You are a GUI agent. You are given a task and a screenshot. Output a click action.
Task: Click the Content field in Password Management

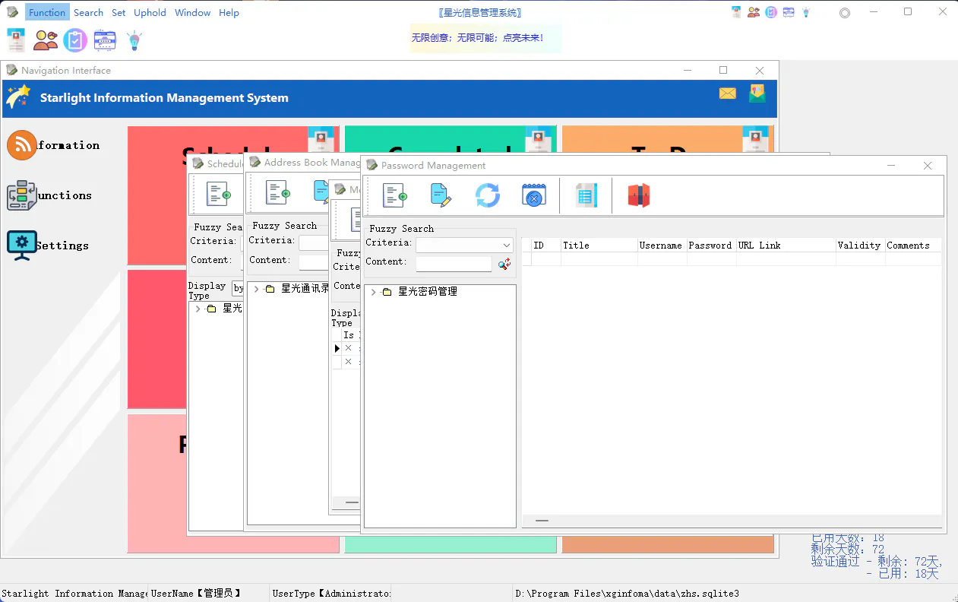pyautogui.click(x=454, y=264)
